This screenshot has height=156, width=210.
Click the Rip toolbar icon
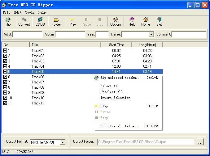pos(8,21)
